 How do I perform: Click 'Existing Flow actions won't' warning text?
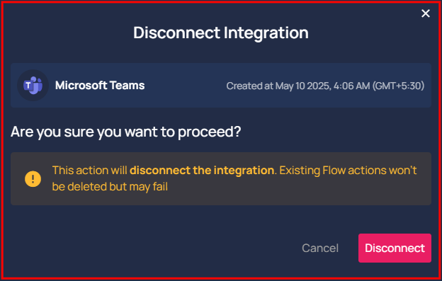point(348,171)
